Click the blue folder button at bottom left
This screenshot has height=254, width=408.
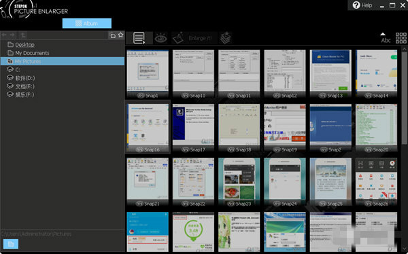pyautogui.click(x=11, y=244)
